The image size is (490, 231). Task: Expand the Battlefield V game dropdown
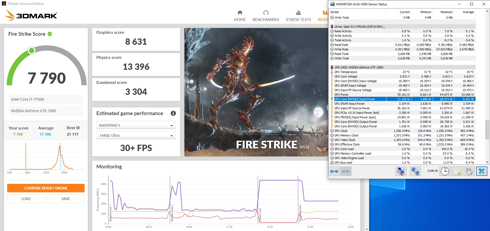pos(136,125)
